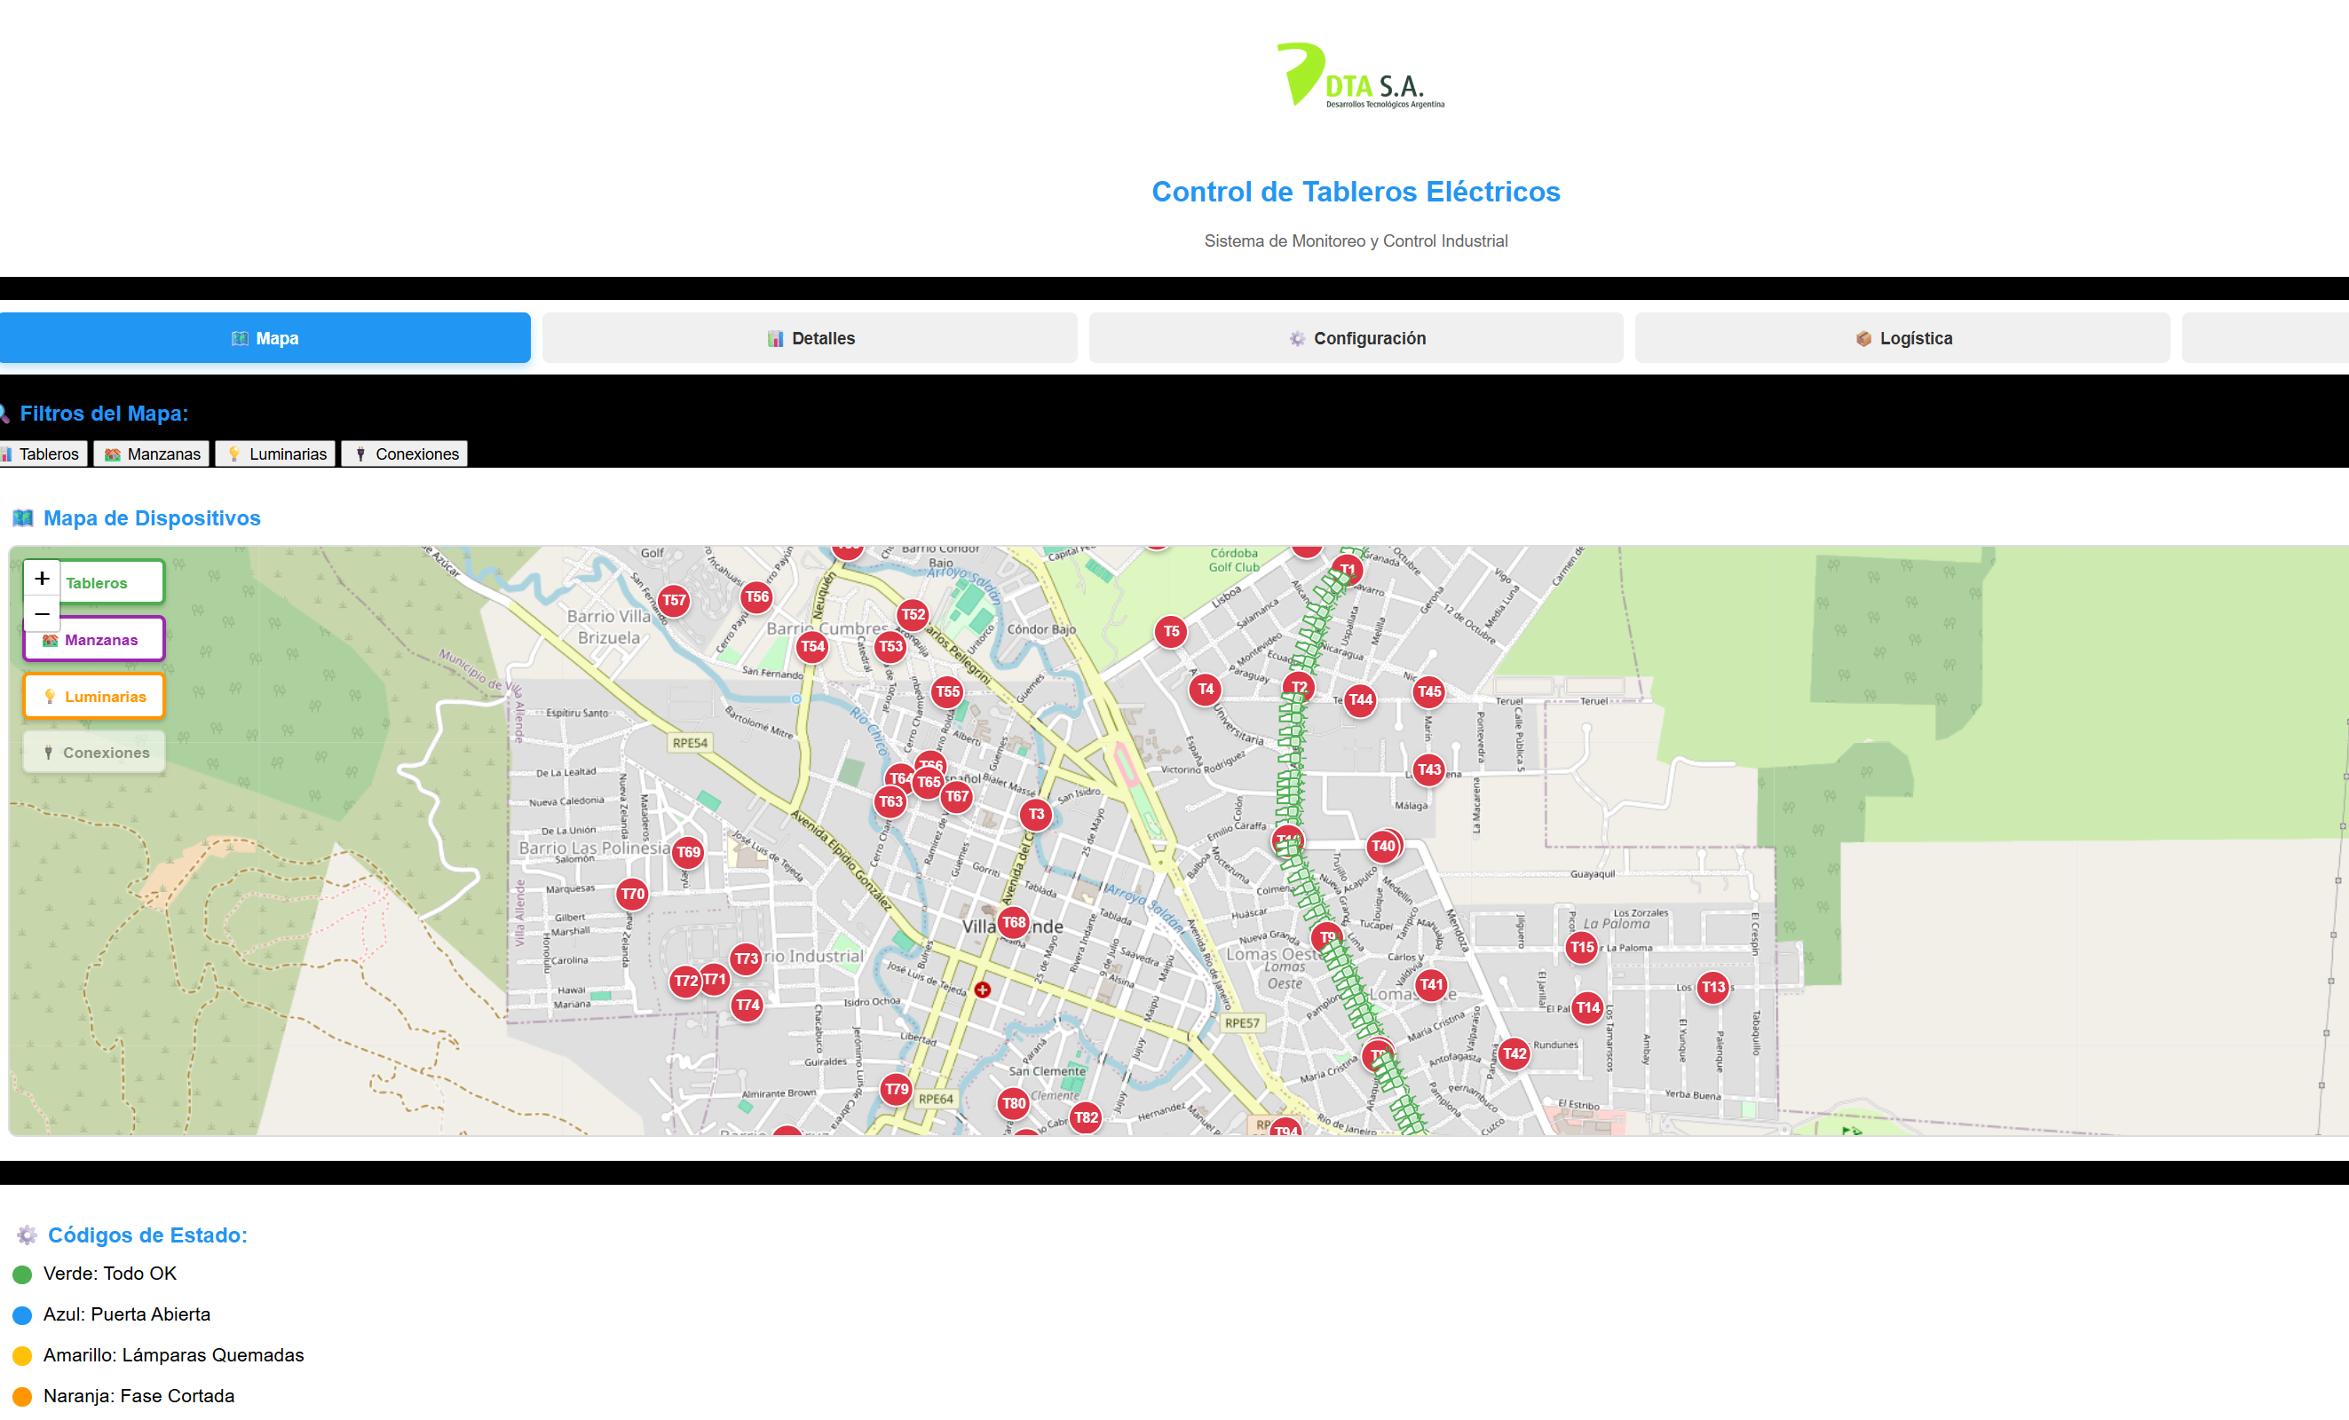Click map marker T40

(1382, 845)
